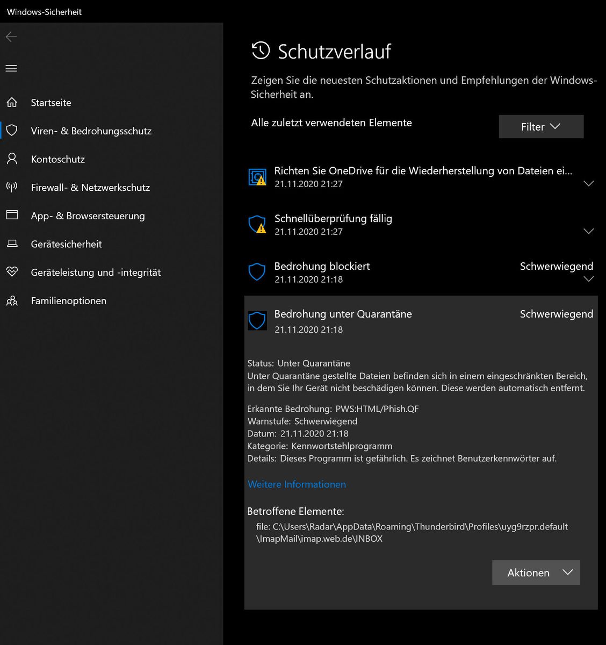Click the Schutzverlauf history clock icon
Screen dimensions: 606x645
[x=261, y=51]
